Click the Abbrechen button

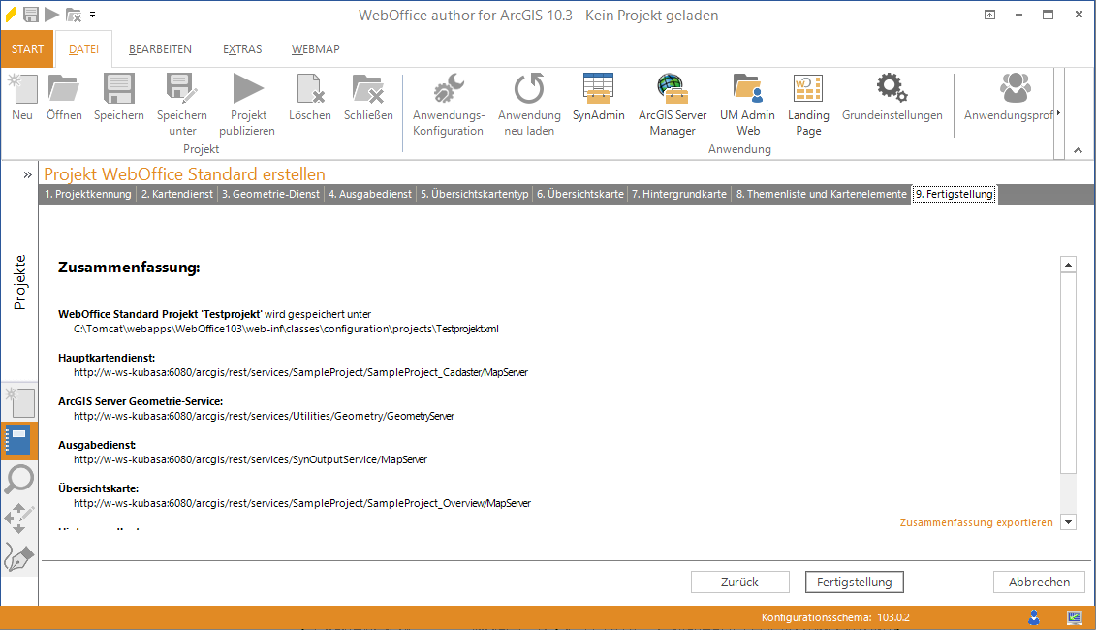click(x=1039, y=582)
